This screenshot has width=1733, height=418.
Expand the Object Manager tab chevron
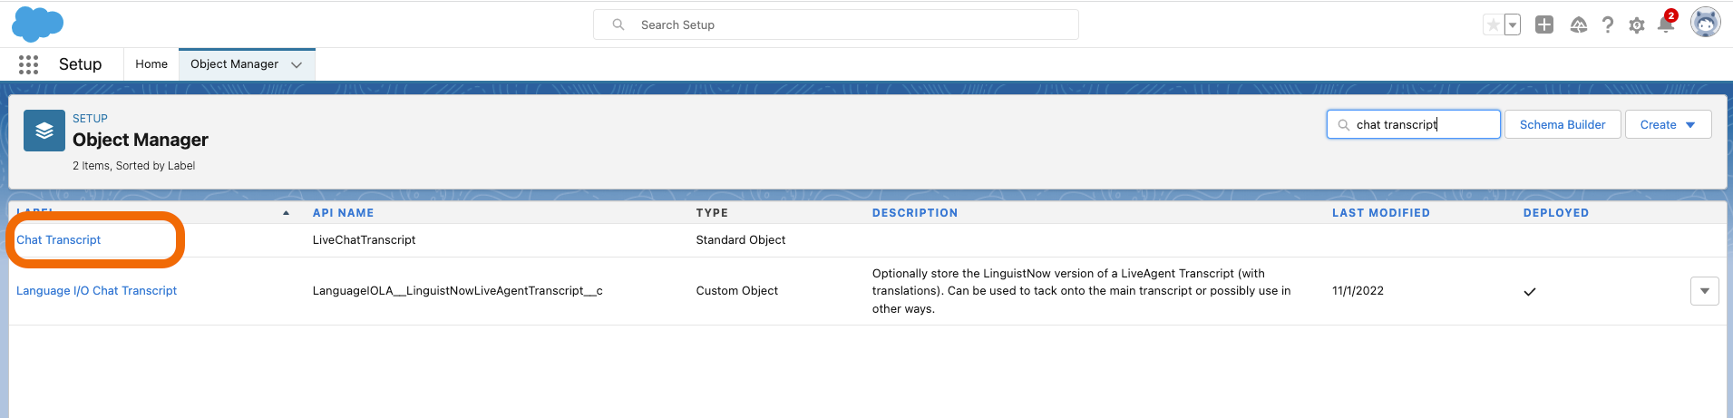click(297, 64)
